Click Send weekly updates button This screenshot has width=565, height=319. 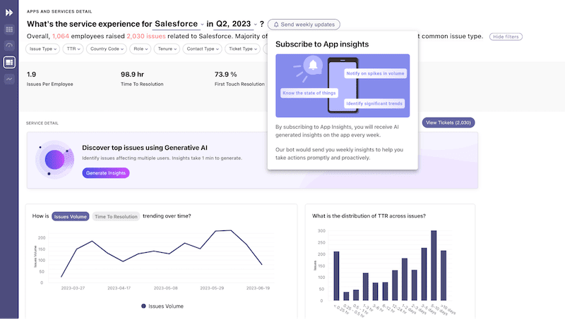tap(304, 25)
